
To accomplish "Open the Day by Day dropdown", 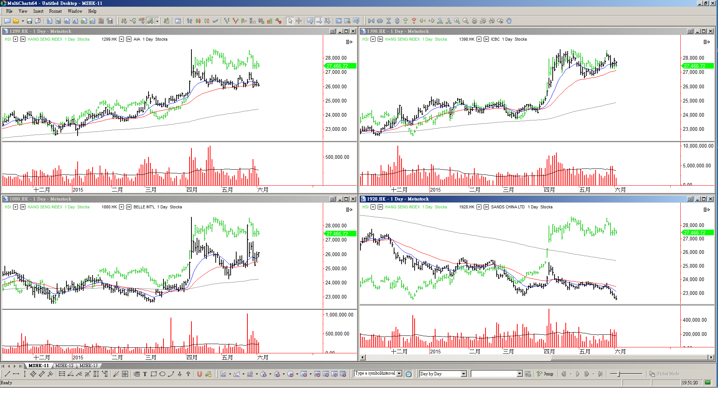I will click(463, 374).
